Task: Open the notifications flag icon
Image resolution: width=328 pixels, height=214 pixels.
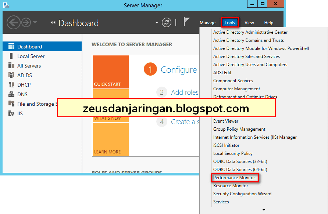Action: tap(188, 22)
